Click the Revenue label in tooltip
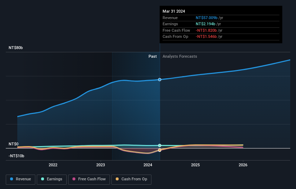 (170, 18)
